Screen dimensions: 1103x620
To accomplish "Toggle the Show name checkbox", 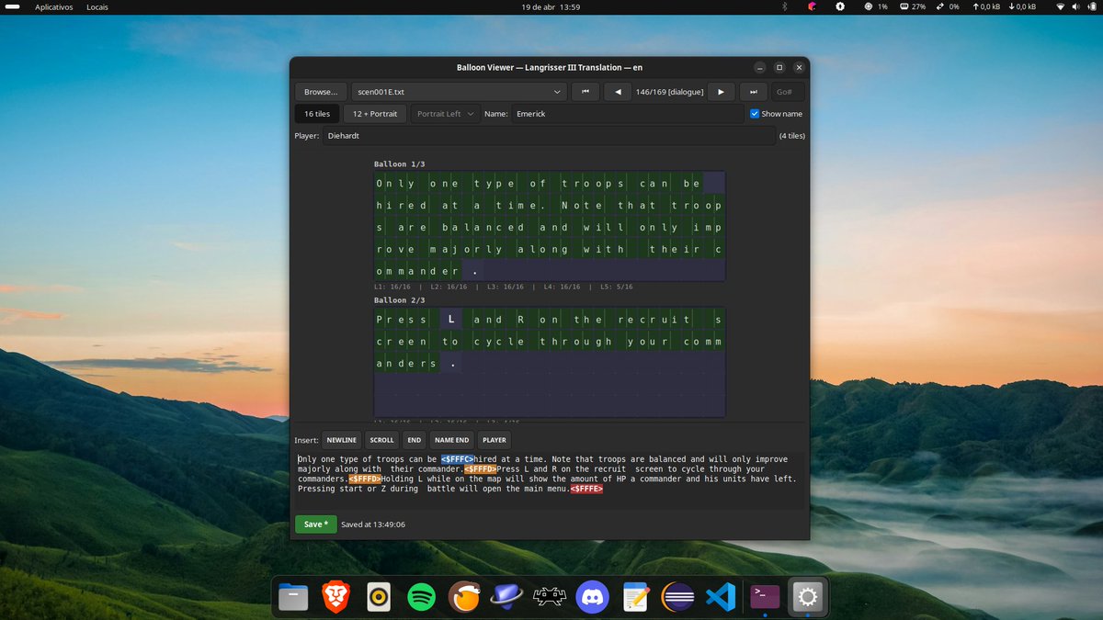I will point(755,114).
